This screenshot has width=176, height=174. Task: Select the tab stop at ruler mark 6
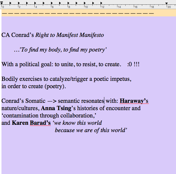(x=52, y=3)
